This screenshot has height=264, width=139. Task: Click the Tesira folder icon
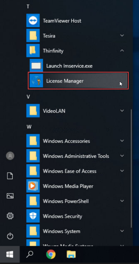coord(33,36)
